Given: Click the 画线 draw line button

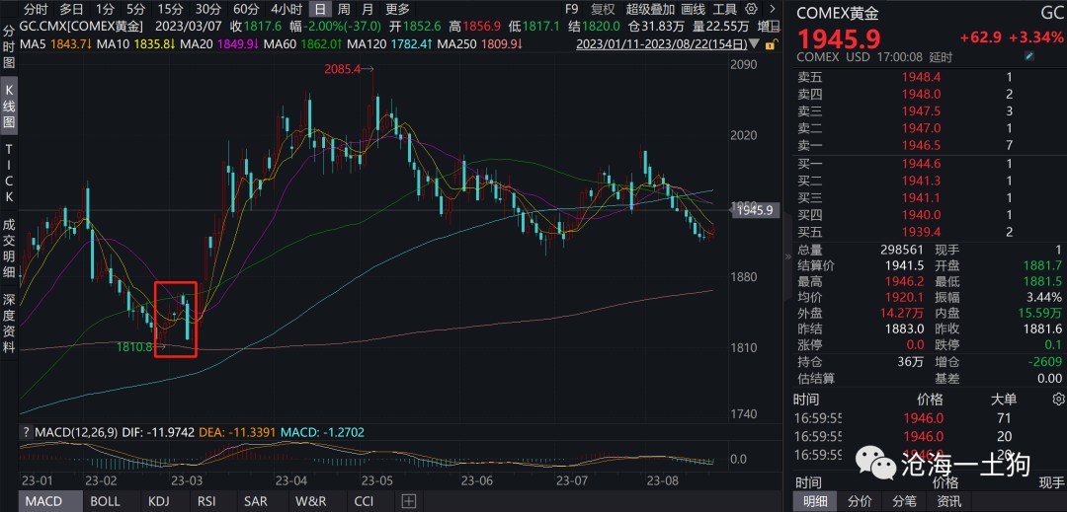Looking at the screenshot, I should coord(693,9).
